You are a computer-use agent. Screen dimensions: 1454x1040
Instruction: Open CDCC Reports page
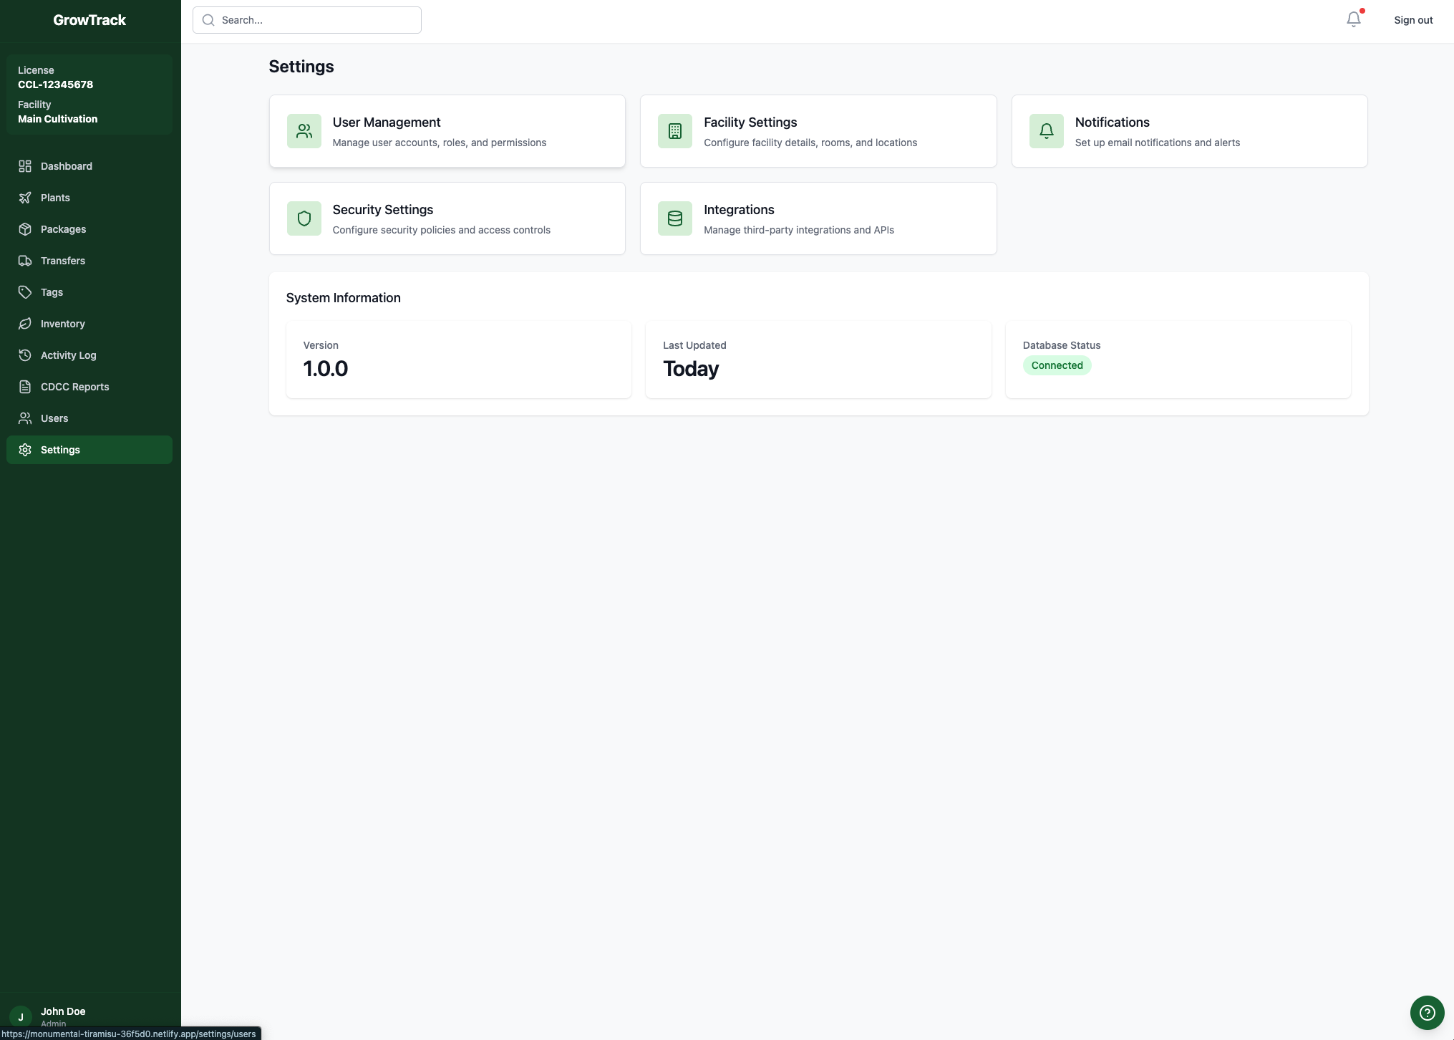tap(74, 387)
